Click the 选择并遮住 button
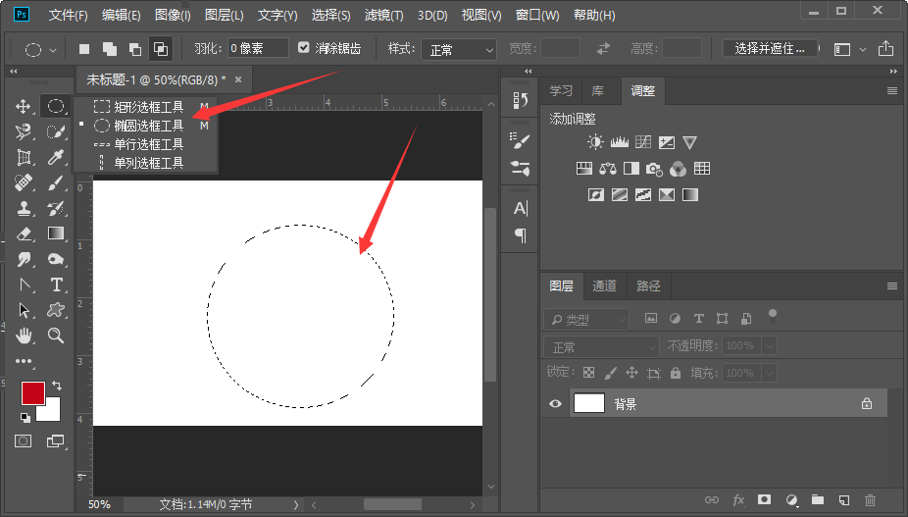The width and height of the screenshot is (908, 517). (x=770, y=49)
